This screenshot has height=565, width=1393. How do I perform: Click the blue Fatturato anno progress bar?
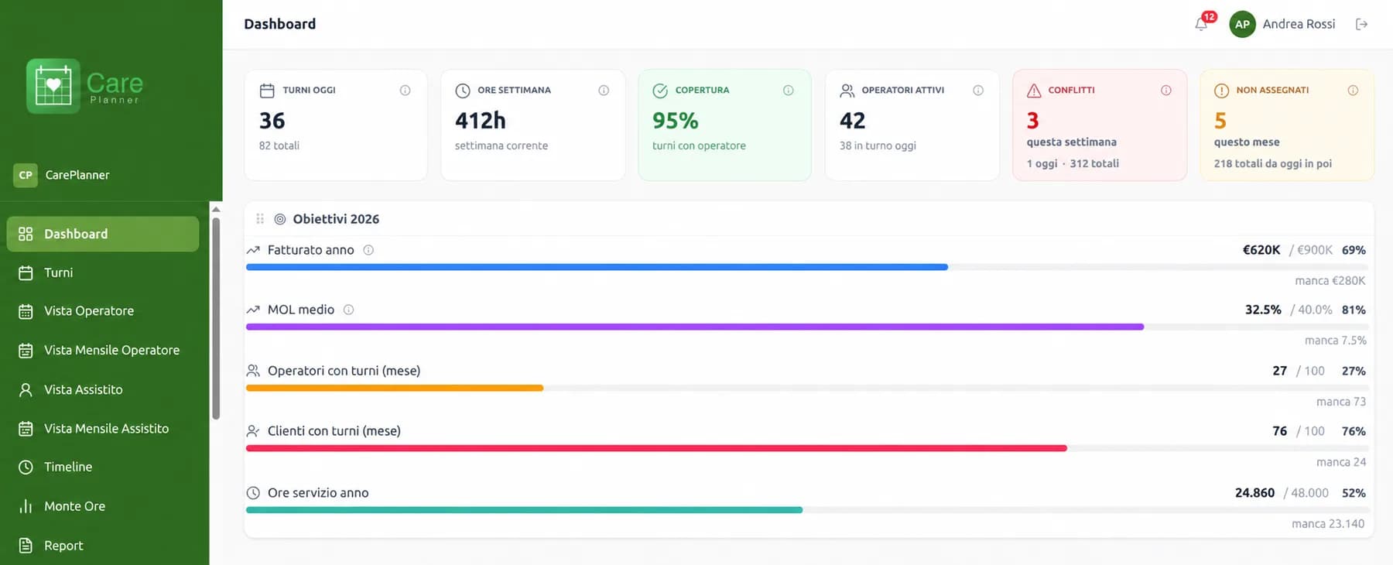point(597,267)
